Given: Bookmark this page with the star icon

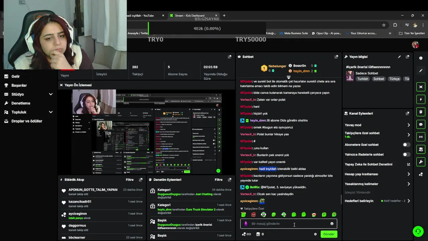Looking at the screenshot, I should pyautogui.click(x=384, y=25).
